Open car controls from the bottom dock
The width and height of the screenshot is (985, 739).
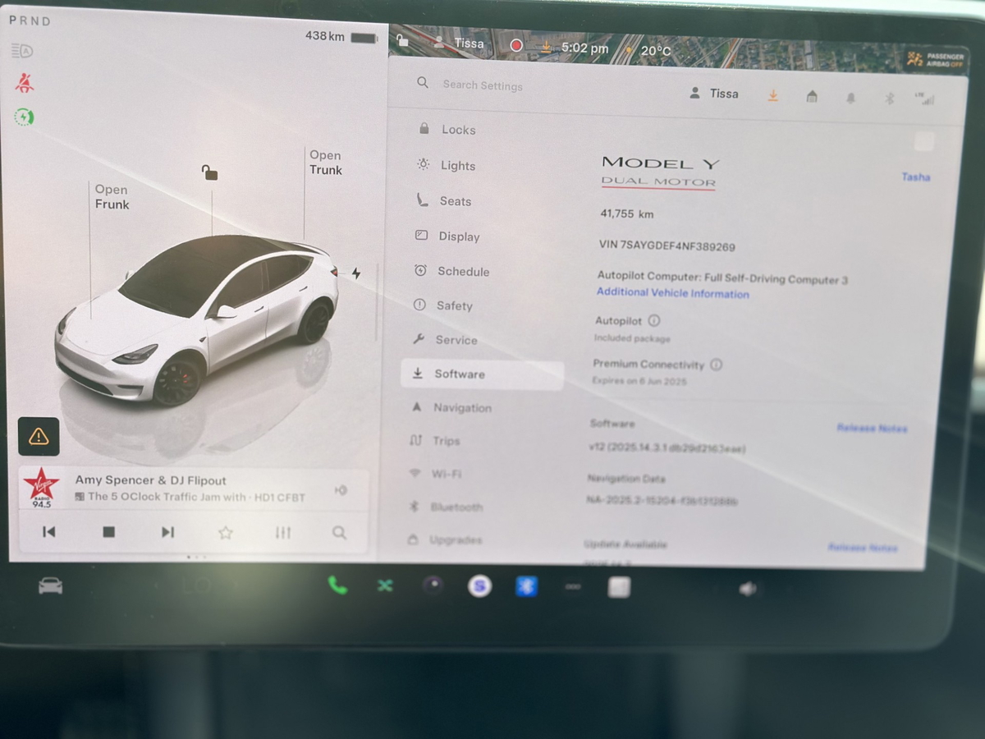(x=50, y=585)
